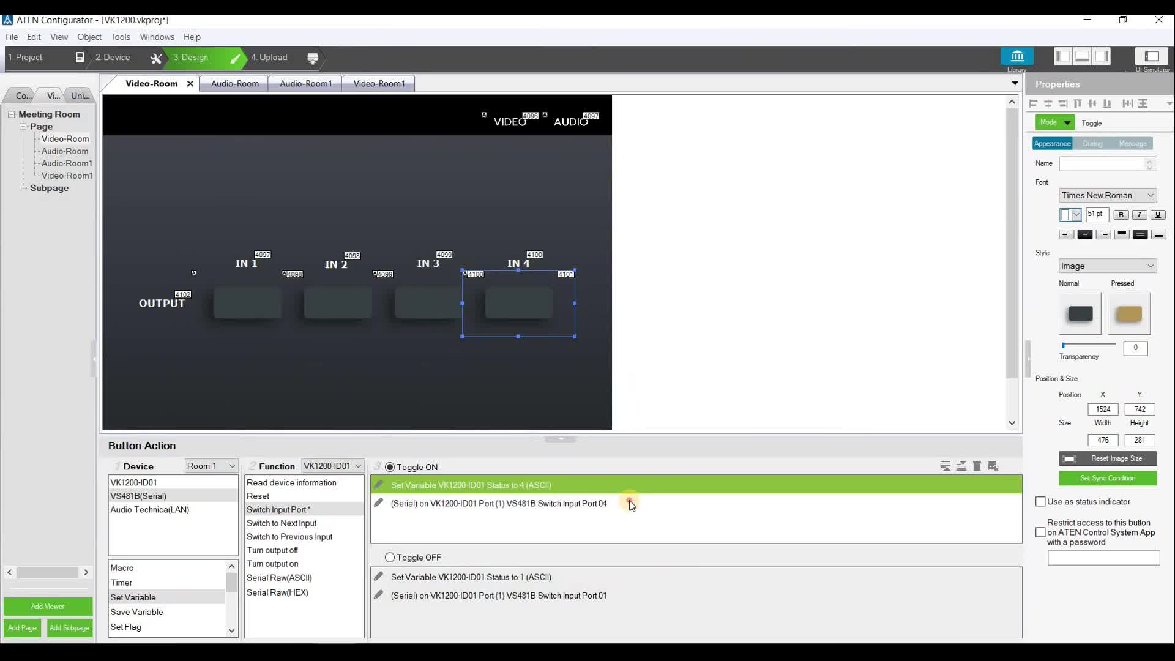This screenshot has width=1175, height=661.
Task: Align text to the left
Action: (x=1066, y=234)
